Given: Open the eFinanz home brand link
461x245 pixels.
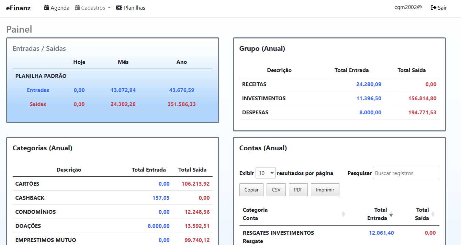Looking at the screenshot, I should (18, 8).
